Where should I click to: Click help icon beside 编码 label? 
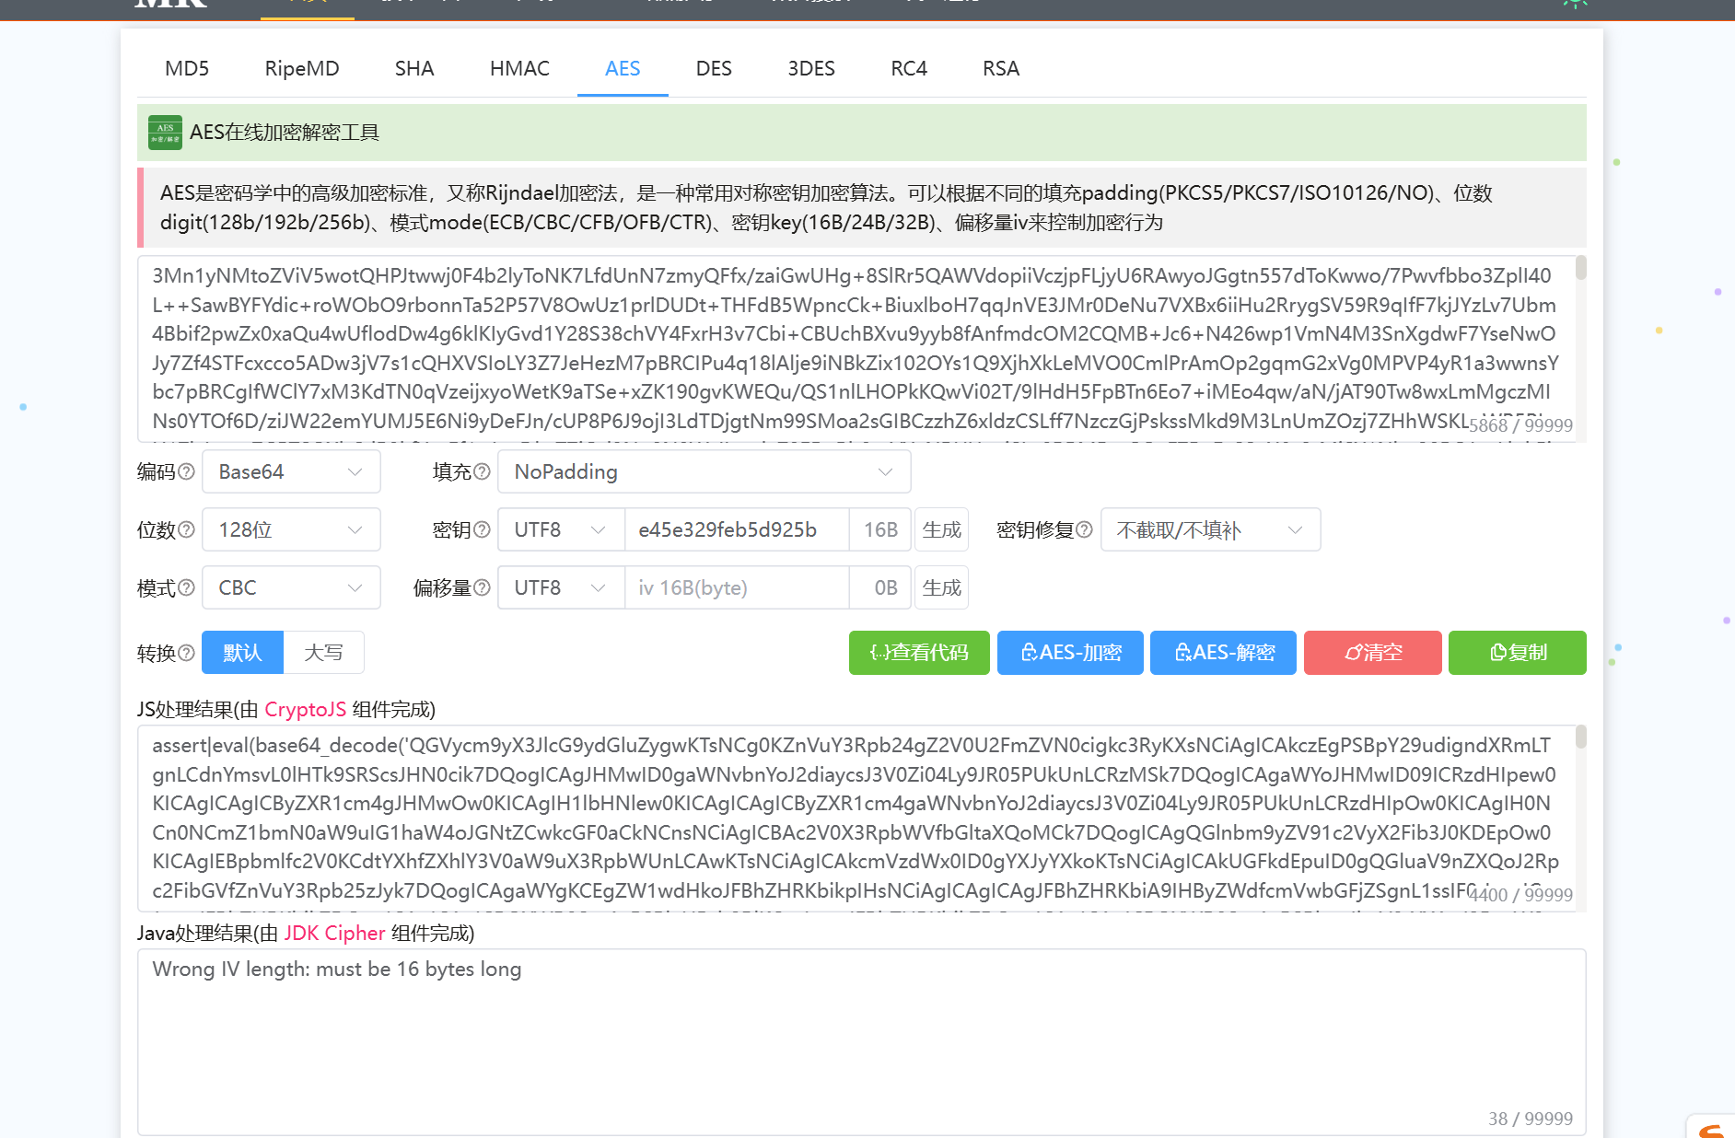186,471
